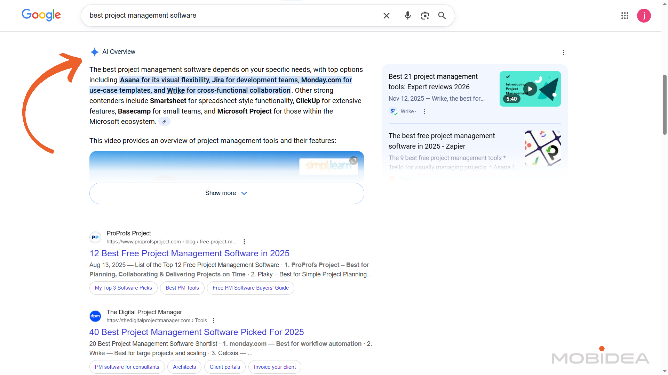Expand the AI Overview with Show more
Screen dimensions: 668x375
tap(226, 193)
